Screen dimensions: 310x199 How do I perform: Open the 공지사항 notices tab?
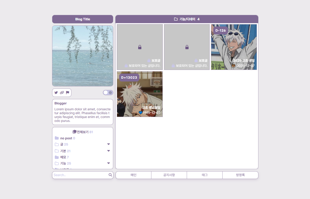click(x=169, y=175)
